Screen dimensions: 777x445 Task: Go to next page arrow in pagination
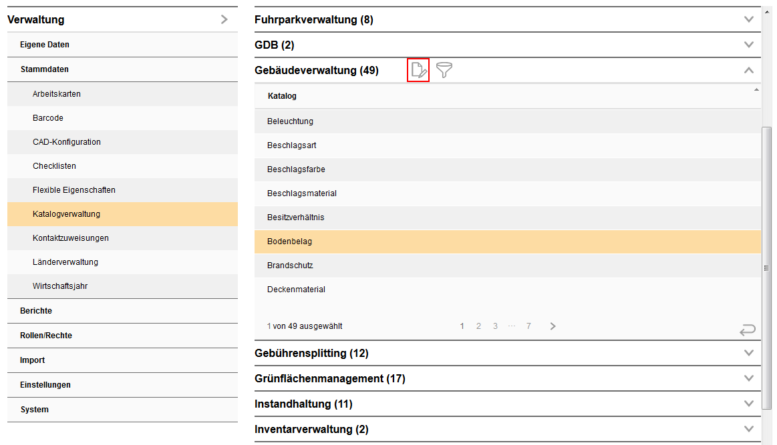pos(553,326)
